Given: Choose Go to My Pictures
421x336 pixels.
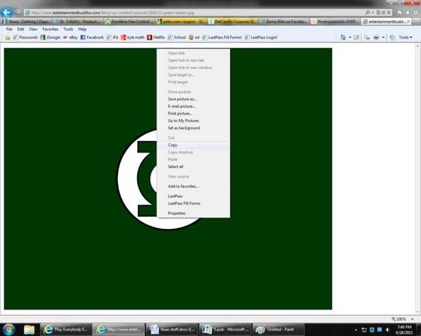Looking at the screenshot, I should [x=193, y=121].
